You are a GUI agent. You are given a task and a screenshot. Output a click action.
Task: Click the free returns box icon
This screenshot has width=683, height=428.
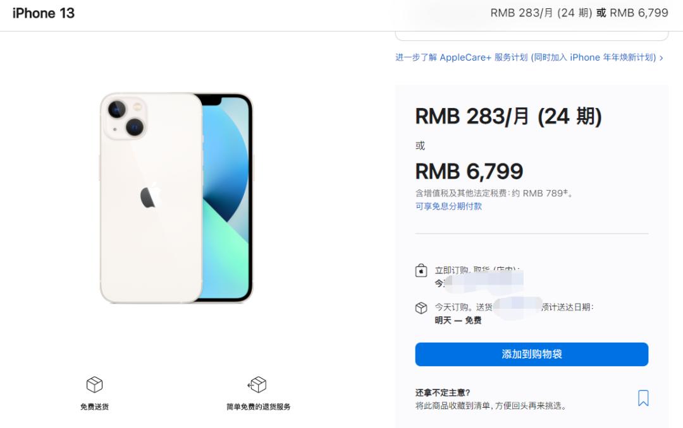[257, 384]
